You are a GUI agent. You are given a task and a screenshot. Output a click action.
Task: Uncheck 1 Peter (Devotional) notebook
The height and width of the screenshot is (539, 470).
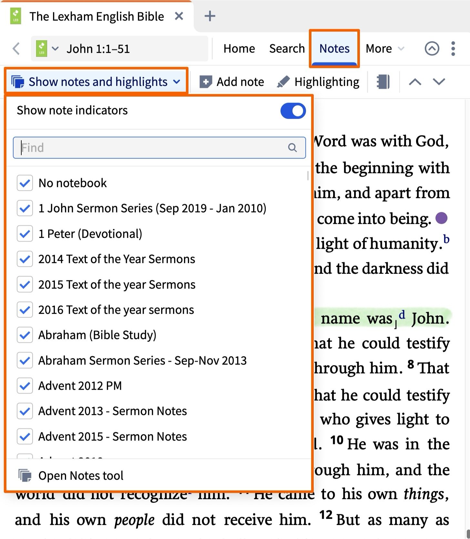point(25,234)
